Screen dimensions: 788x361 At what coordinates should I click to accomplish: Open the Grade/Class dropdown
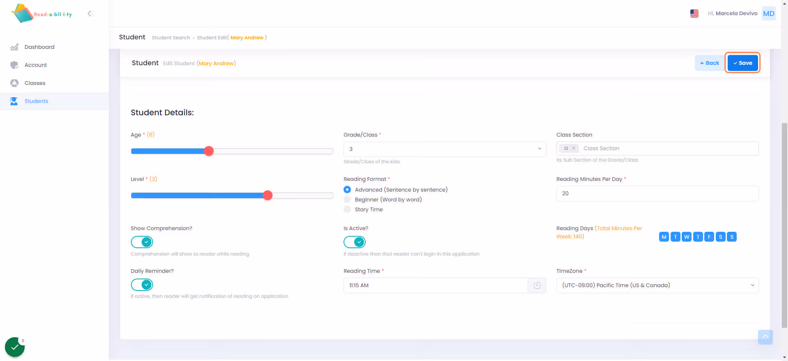[x=444, y=149]
